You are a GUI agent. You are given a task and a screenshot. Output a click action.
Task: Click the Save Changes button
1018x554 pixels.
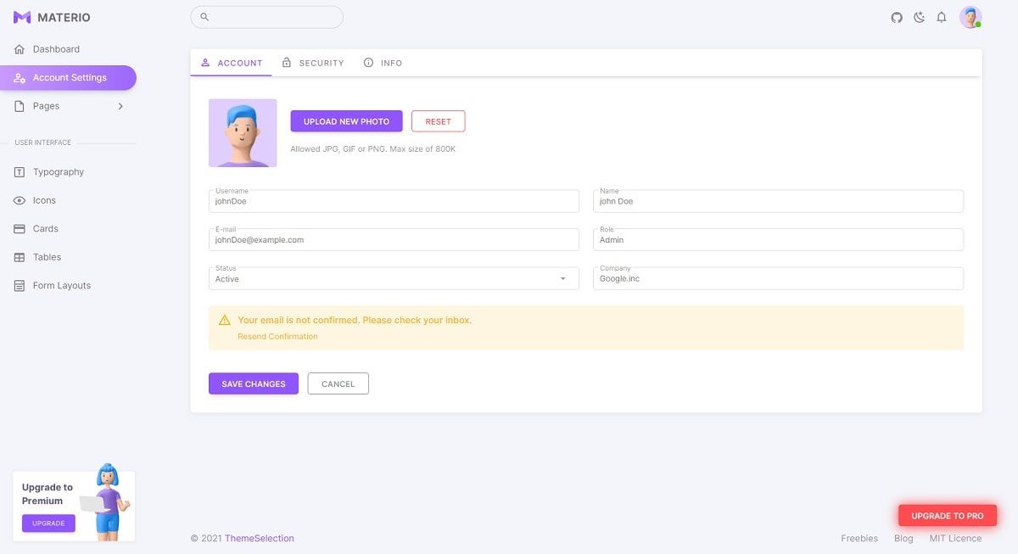tap(253, 383)
